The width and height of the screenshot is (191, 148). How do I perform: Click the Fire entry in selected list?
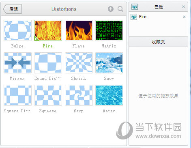pos(158,17)
